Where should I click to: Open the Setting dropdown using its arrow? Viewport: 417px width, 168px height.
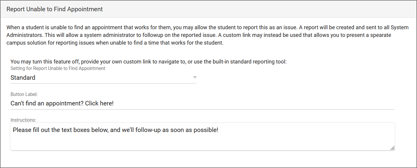194,78
